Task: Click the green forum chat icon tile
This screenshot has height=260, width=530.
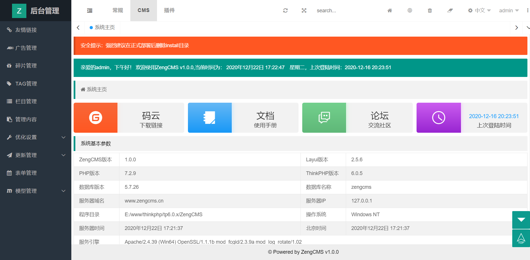Action: pyautogui.click(x=324, y=118)
